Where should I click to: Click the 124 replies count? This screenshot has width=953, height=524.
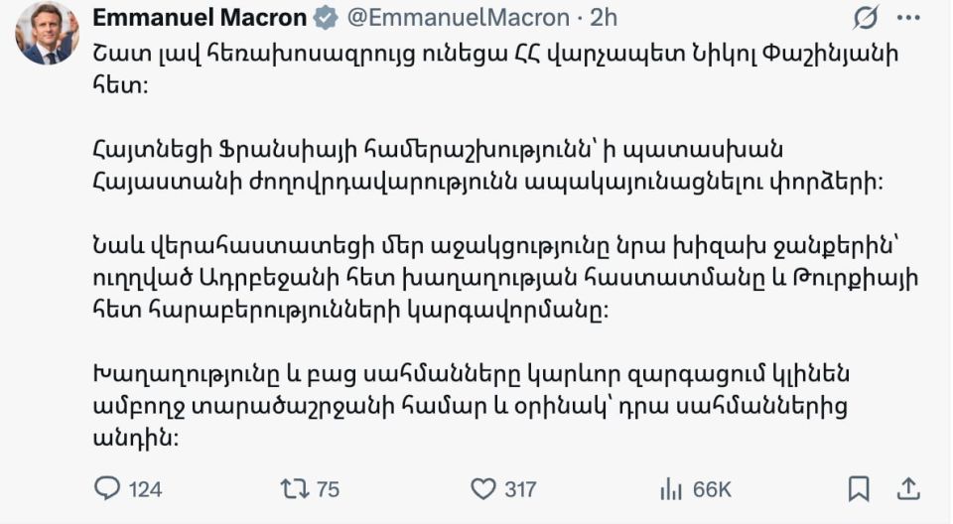pos(146,488)
